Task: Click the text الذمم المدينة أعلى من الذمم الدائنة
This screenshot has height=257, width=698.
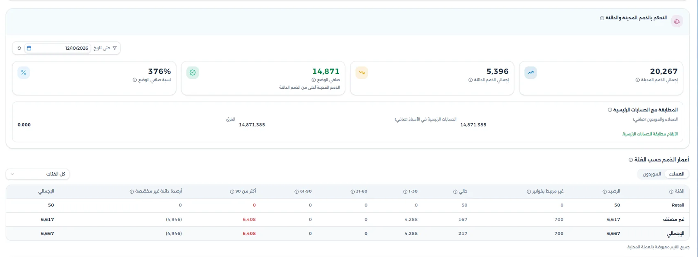Action: click(310, 87)
